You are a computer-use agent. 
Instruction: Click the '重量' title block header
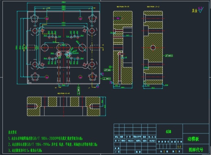[x=173, y=142]
